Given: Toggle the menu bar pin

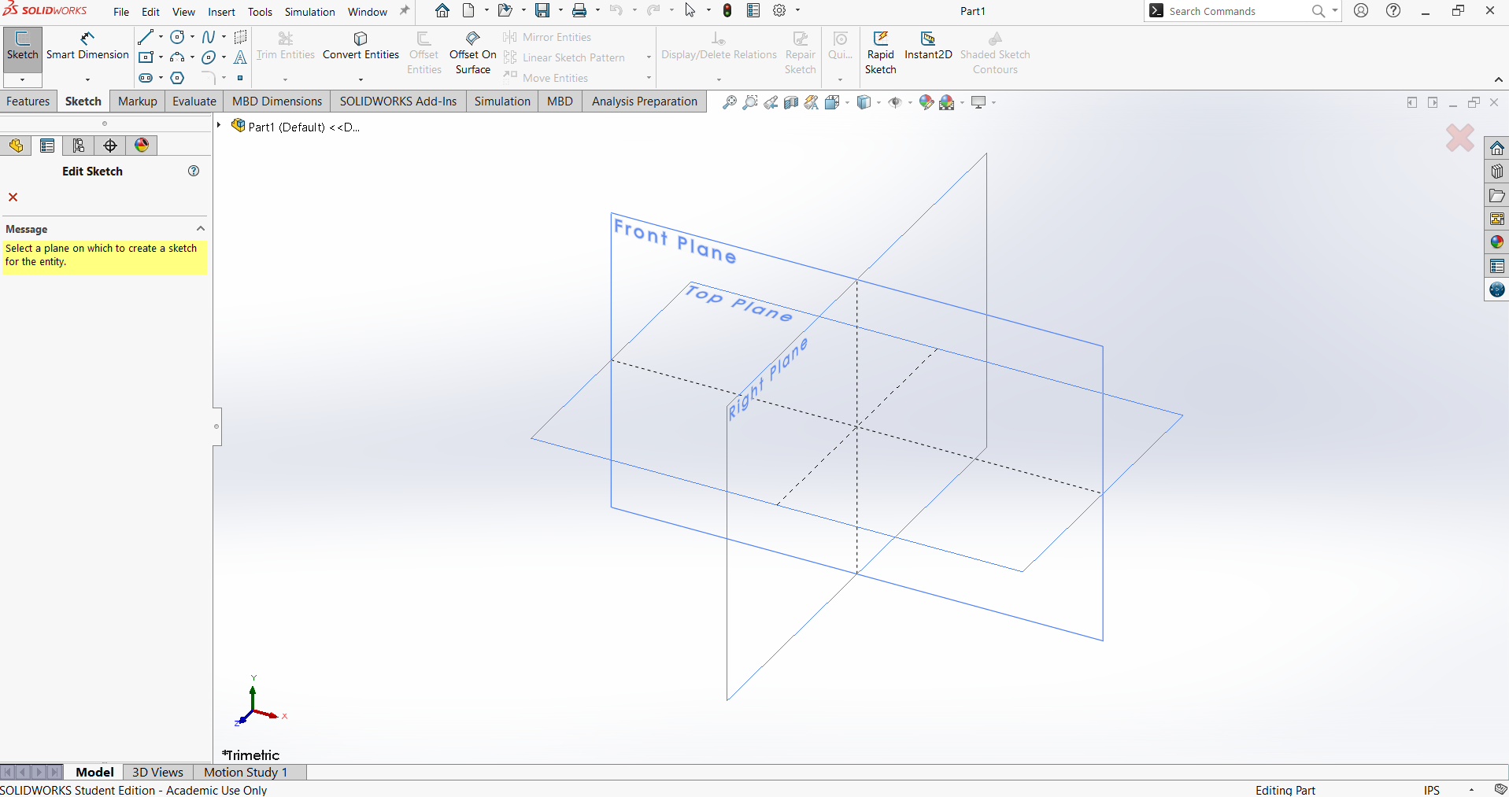Looking at the screenshot, I should click(405, 11).
